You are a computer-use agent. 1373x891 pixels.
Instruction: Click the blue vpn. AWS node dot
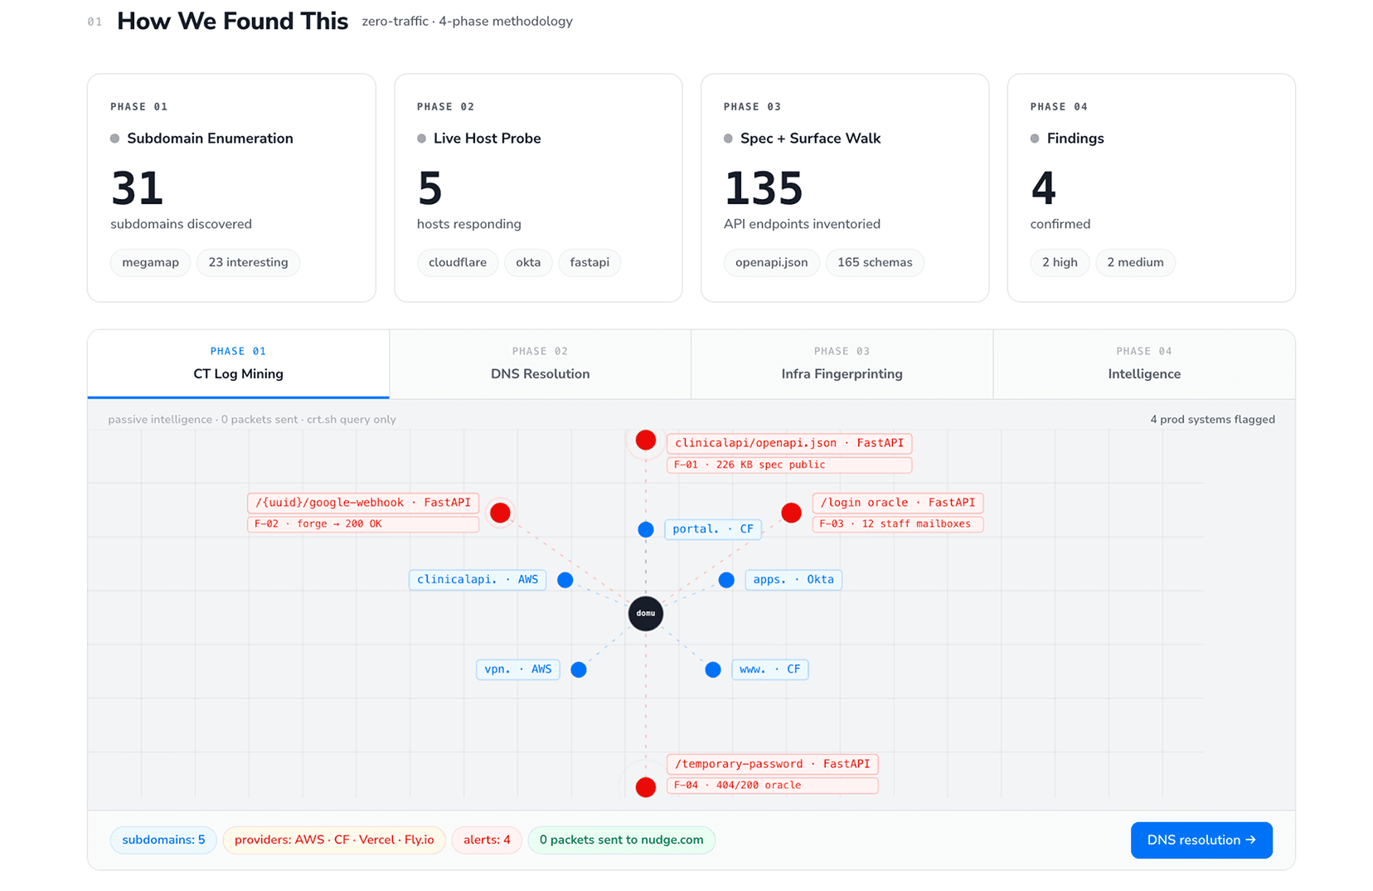pos(579,669)
